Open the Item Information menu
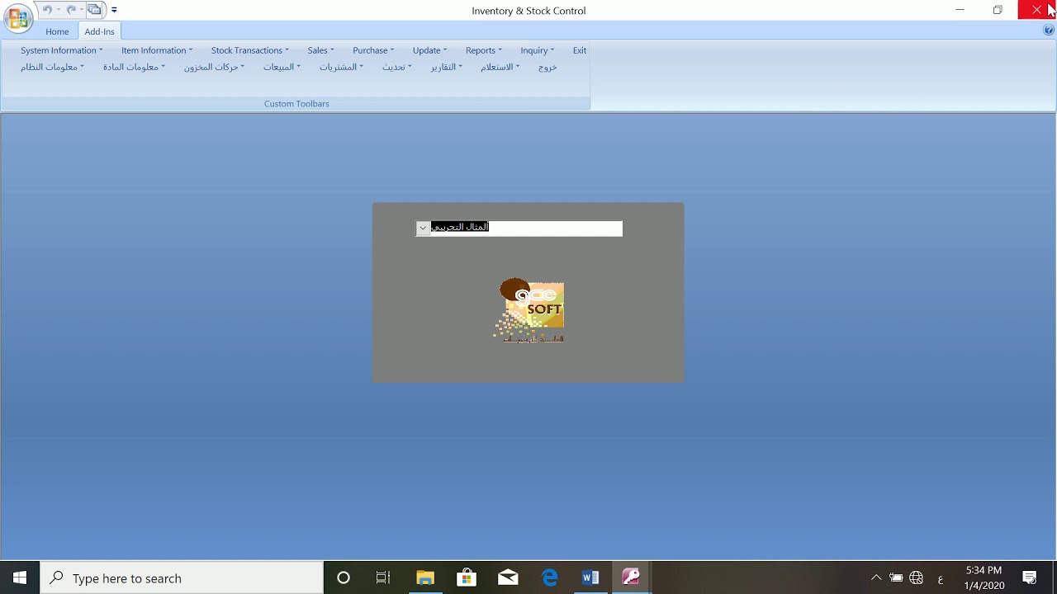The image size is (1057, 594). coord(157,50)
